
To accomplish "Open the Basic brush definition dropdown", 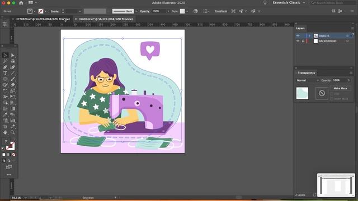I will click(136, 11).
